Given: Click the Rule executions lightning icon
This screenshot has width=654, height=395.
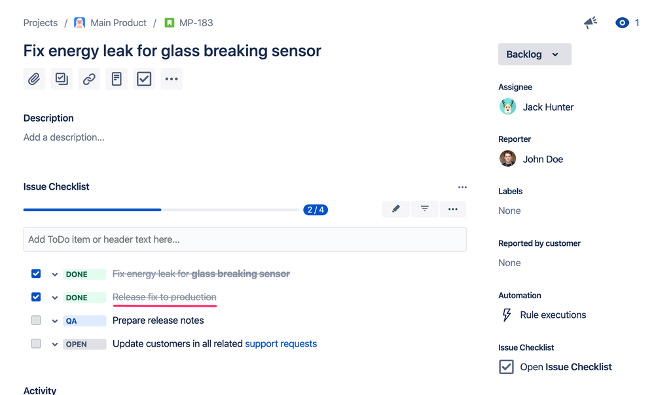Looking at the screenshot, I should point(506,315).
